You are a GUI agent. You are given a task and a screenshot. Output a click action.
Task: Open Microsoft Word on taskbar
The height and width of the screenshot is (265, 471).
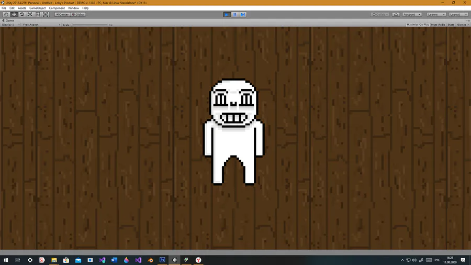click(x=114, y=260)
